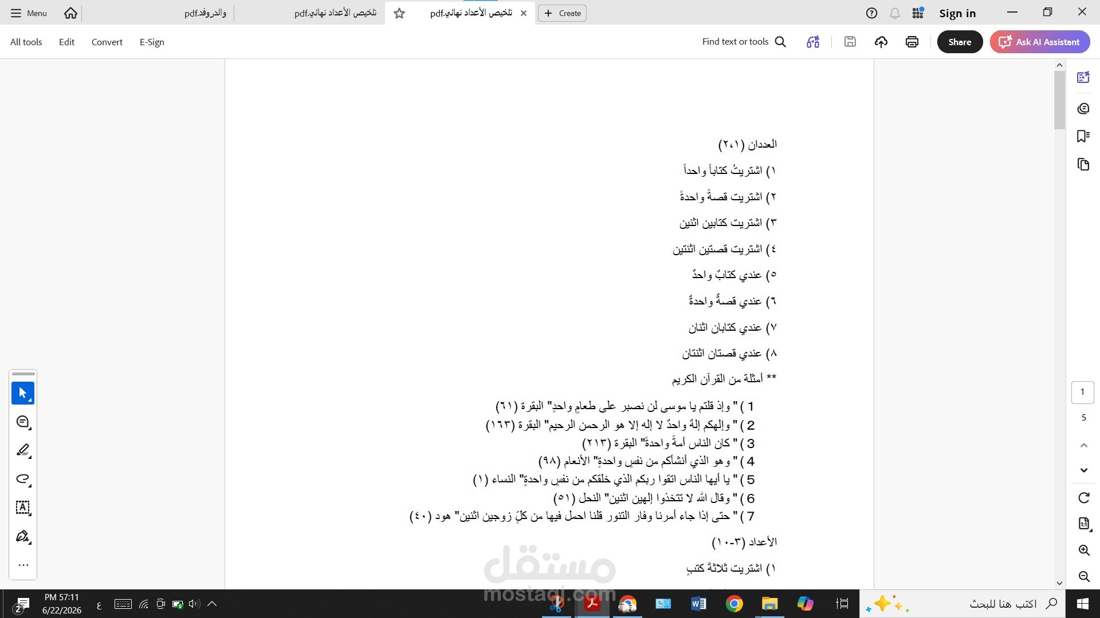The width and height of the screenshot is (1100, 618).
Task: Click the clock showing 6/22/2026
Action: click(x=62, y=604)
